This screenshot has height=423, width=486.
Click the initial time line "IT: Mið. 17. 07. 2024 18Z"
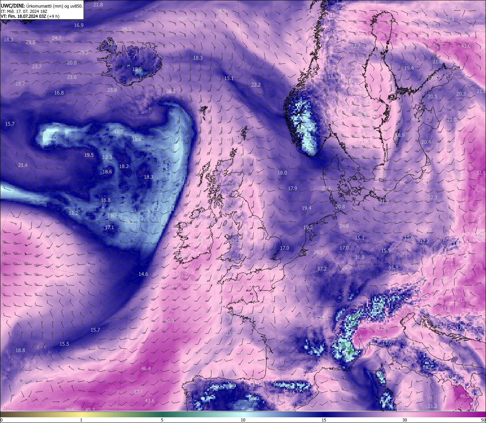(24, 11)
